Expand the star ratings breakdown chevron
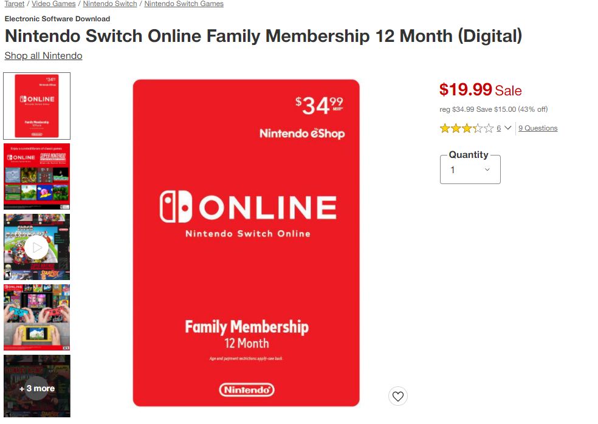The width and height of the screenshot is (598, 424). tap(507, 128)
